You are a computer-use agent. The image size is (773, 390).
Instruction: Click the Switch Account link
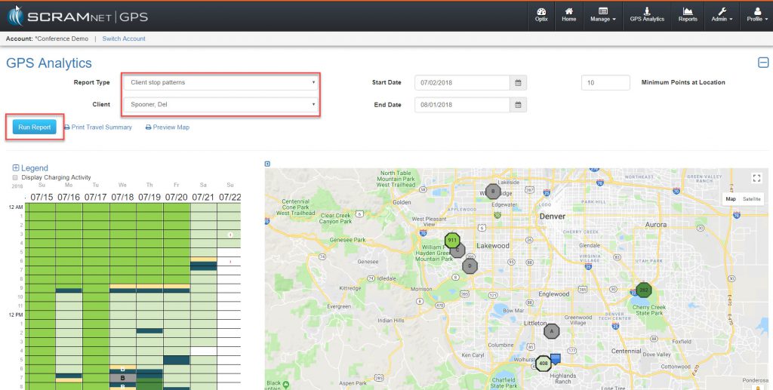(x=124, y=38)
